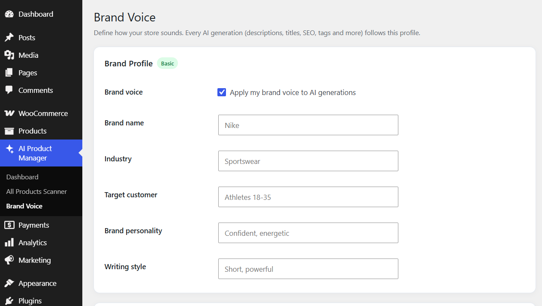This screenshot has width=542, height=306.
Task: Open the Brand Voice submenu link
Action: point(24,206)
